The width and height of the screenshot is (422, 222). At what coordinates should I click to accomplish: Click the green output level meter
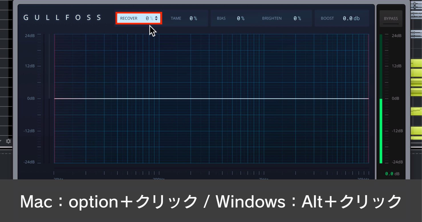pos(381,131)
